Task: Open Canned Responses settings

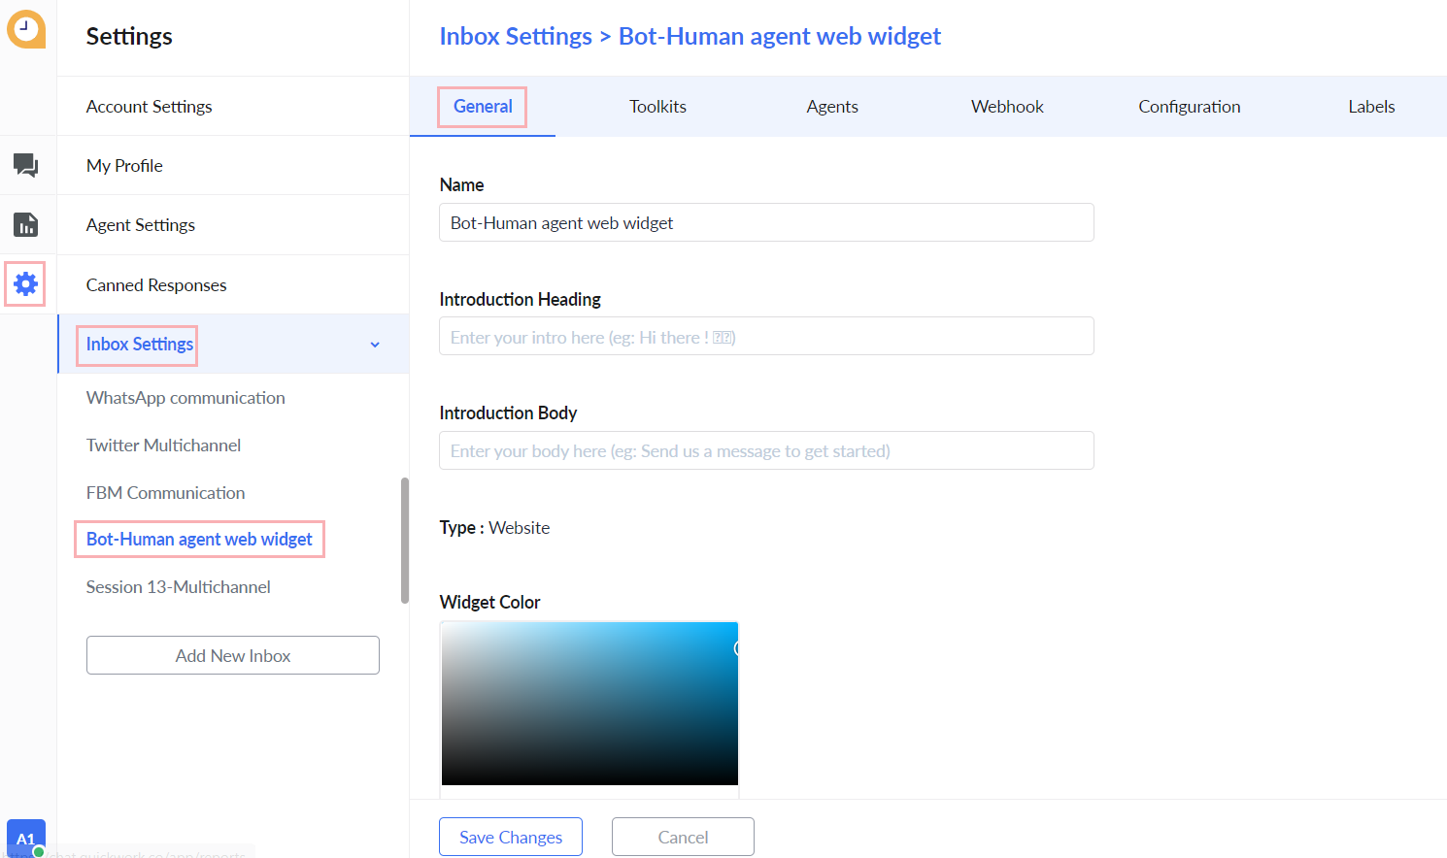Action: [x=156, y=284]
